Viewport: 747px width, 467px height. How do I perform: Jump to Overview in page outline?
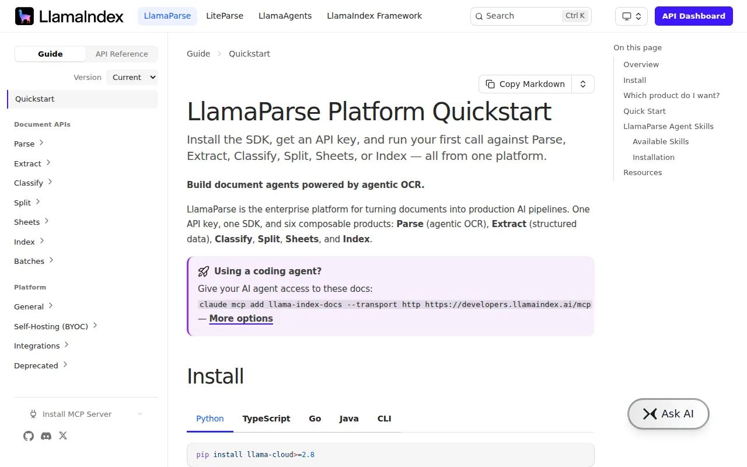(x=641, y=65)
